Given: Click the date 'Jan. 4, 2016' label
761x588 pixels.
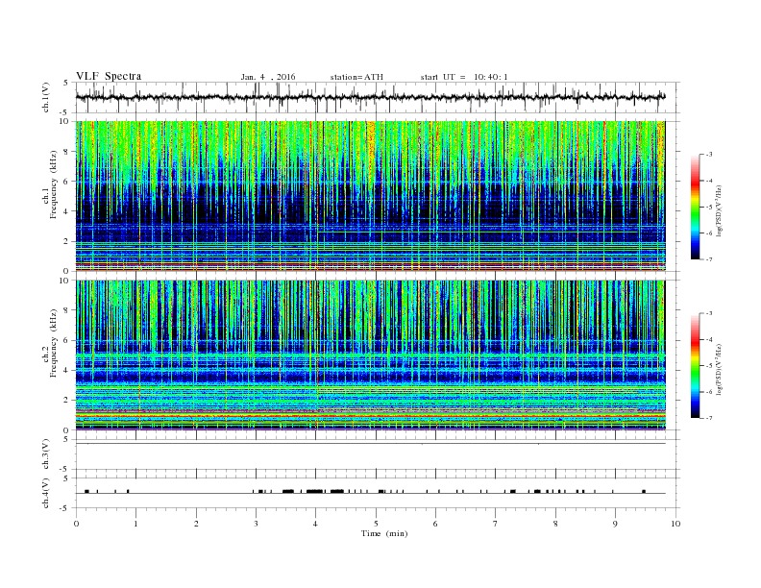Looking at the screenshot, I should pyautogui.click(x=268, y=77).
